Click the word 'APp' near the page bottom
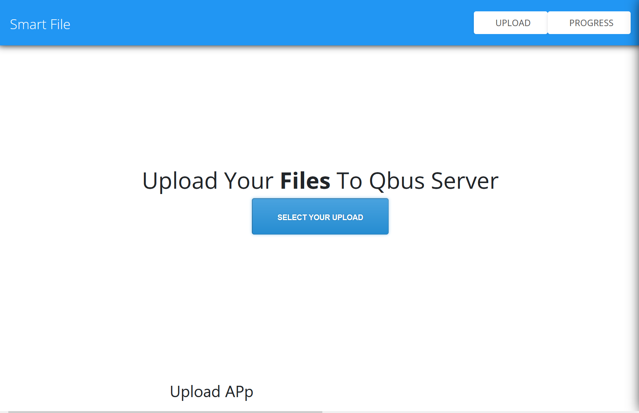This screenshot has width=639, height=413. tap(239, 392)
